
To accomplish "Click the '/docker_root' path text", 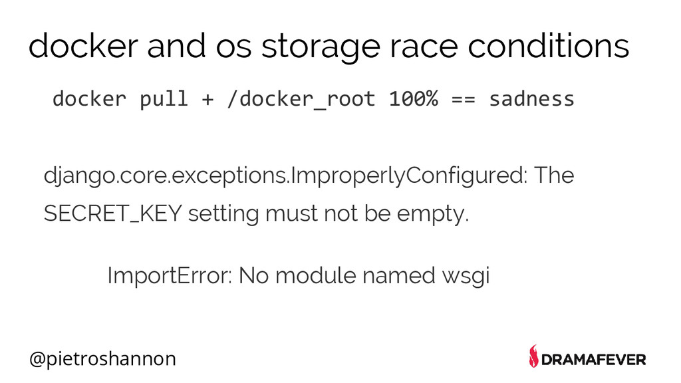I will click(301, 100).
